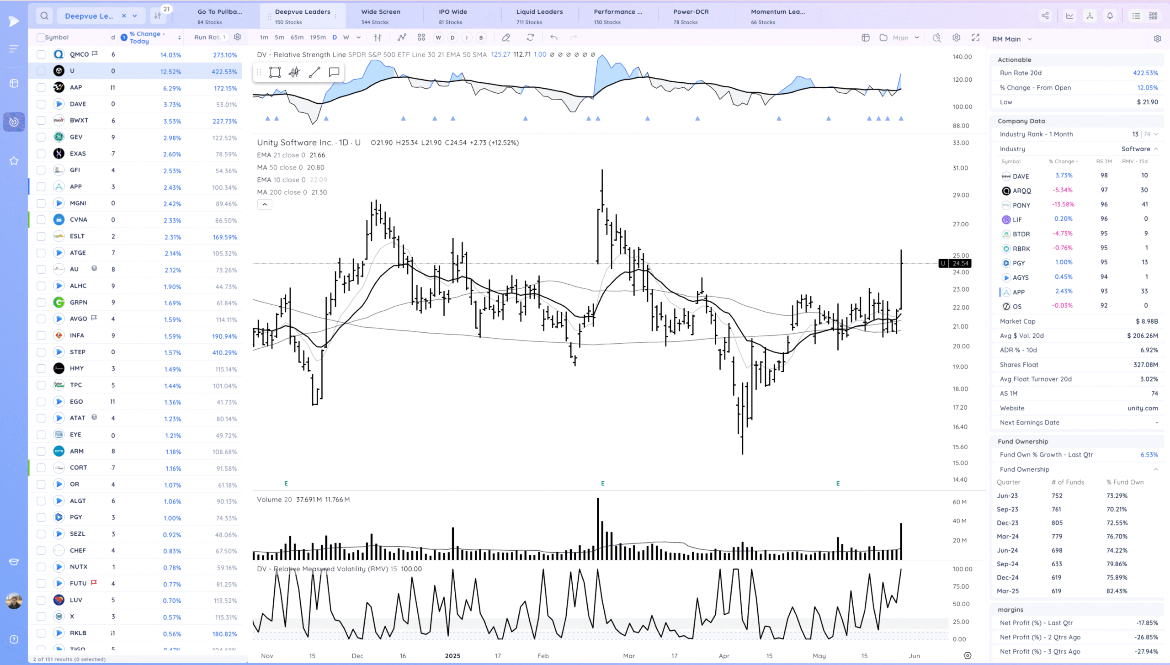
Task: Switch to the Liquid Leaders tab
Action: 539,16
